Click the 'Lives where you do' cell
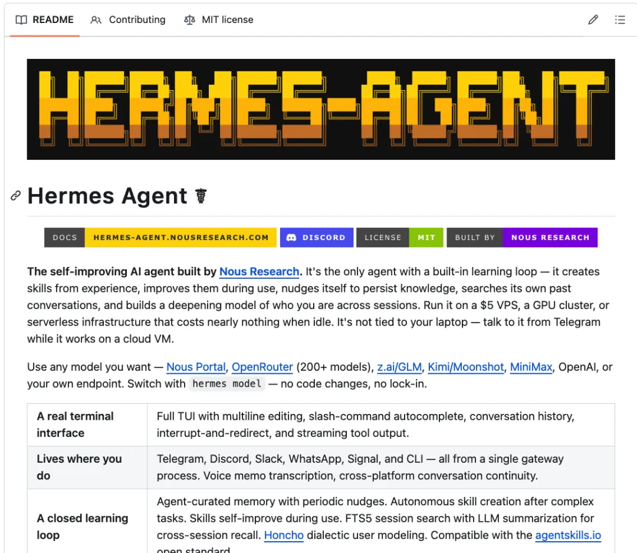This screenshot has width=637, height=553. coord(87,468)
